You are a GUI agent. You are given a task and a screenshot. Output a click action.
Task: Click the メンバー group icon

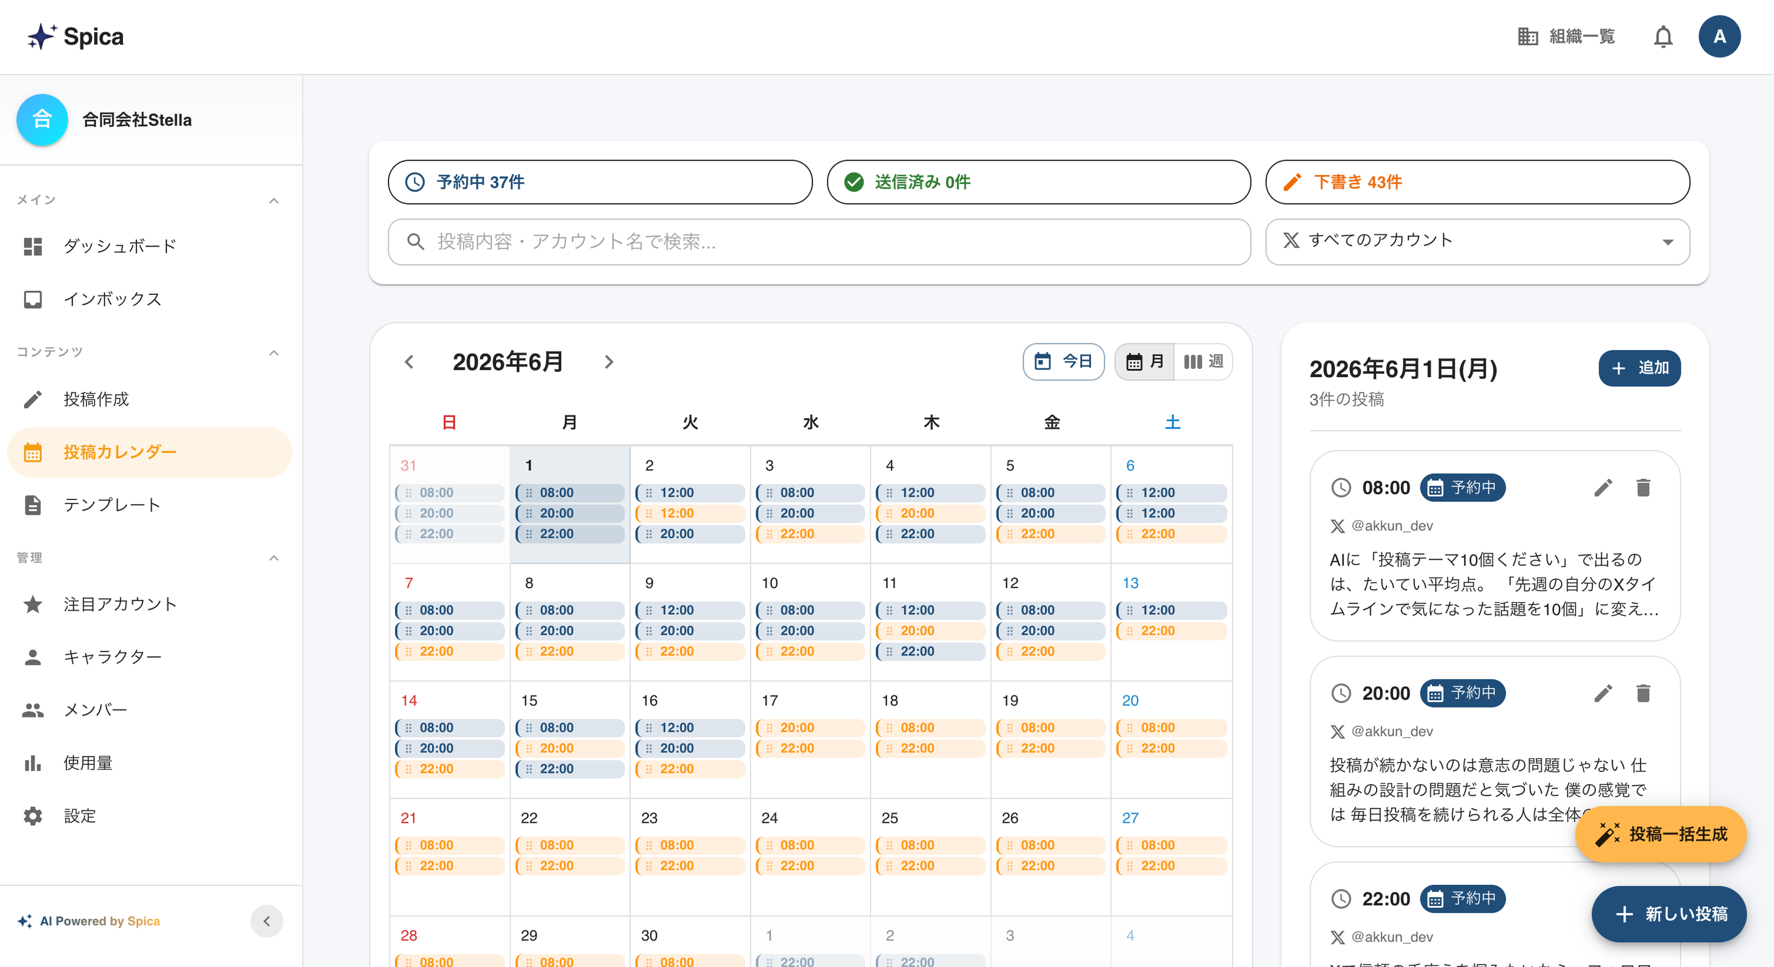pos(33,710)
